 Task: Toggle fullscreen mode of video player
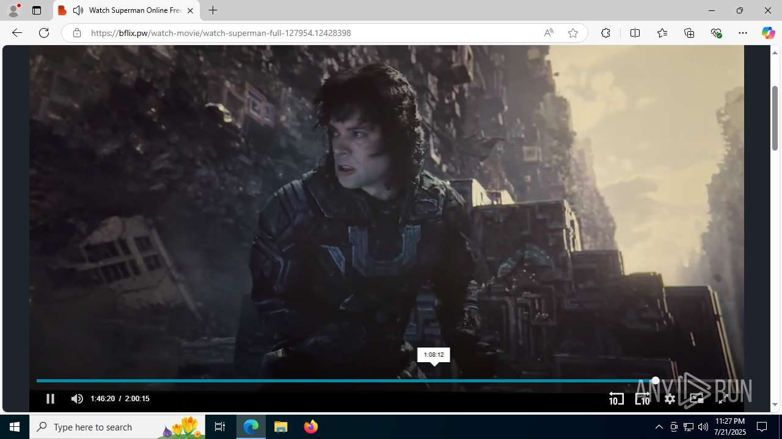tap(723, 399)
